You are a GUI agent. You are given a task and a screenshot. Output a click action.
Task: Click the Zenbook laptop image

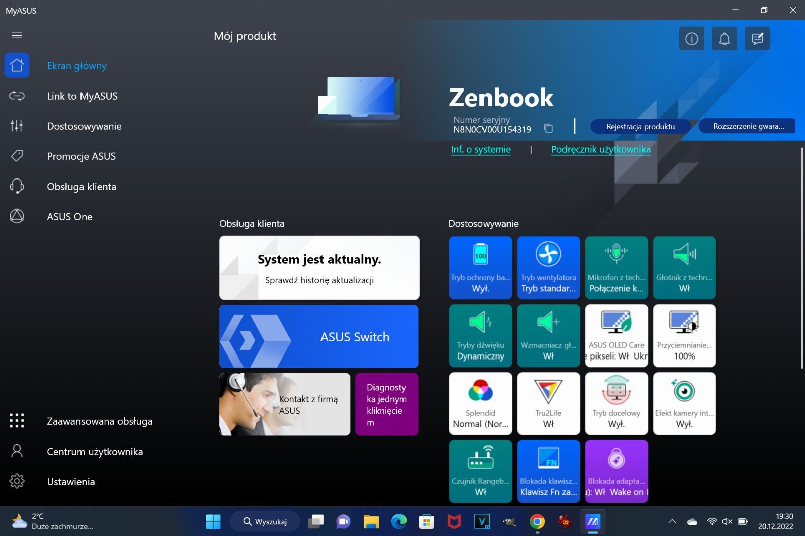point(359,99)
